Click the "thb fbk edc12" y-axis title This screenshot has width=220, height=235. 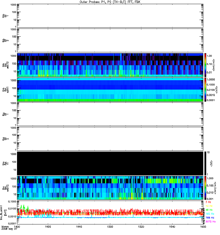coord(6,65)
